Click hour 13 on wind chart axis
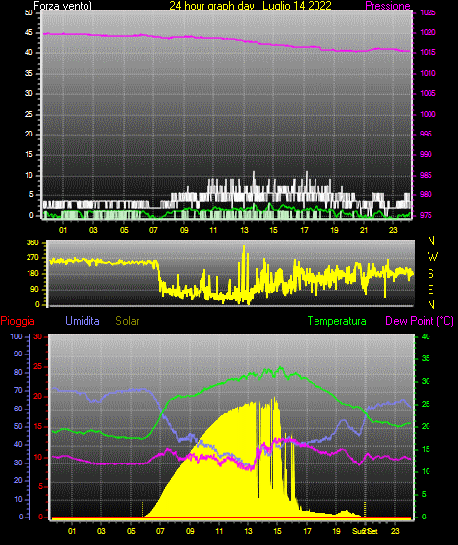The height and width of the screenshot is (545, 458). (x=244, y=230)
